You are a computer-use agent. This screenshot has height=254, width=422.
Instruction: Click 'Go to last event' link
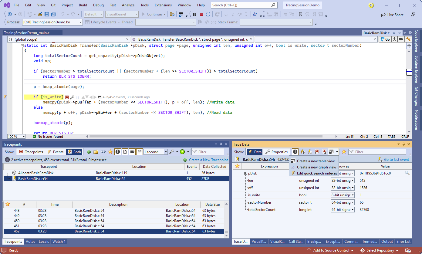[396, 160]
